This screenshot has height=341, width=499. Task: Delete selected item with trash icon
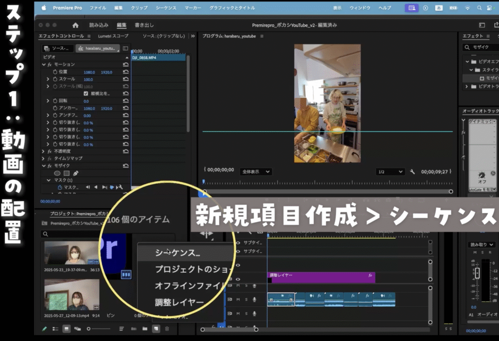click(167, 329)
